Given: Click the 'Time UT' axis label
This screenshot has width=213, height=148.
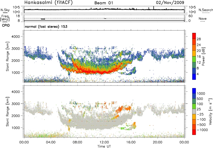Looking at the screenshot, I should [104, 146].
